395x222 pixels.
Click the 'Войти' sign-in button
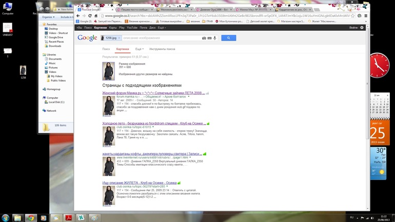(x=353, y=28)
